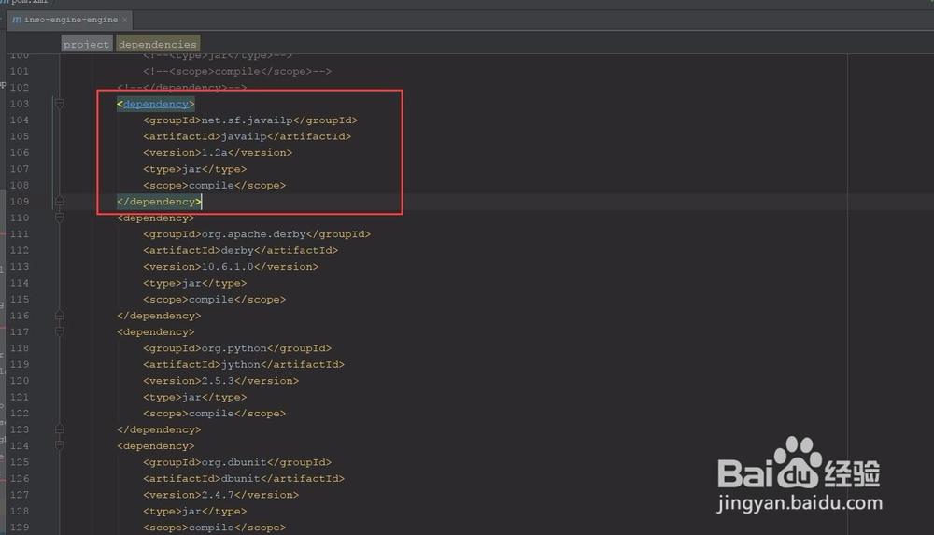
Task: Click the artifactId derby line
Action: (240, 250)
